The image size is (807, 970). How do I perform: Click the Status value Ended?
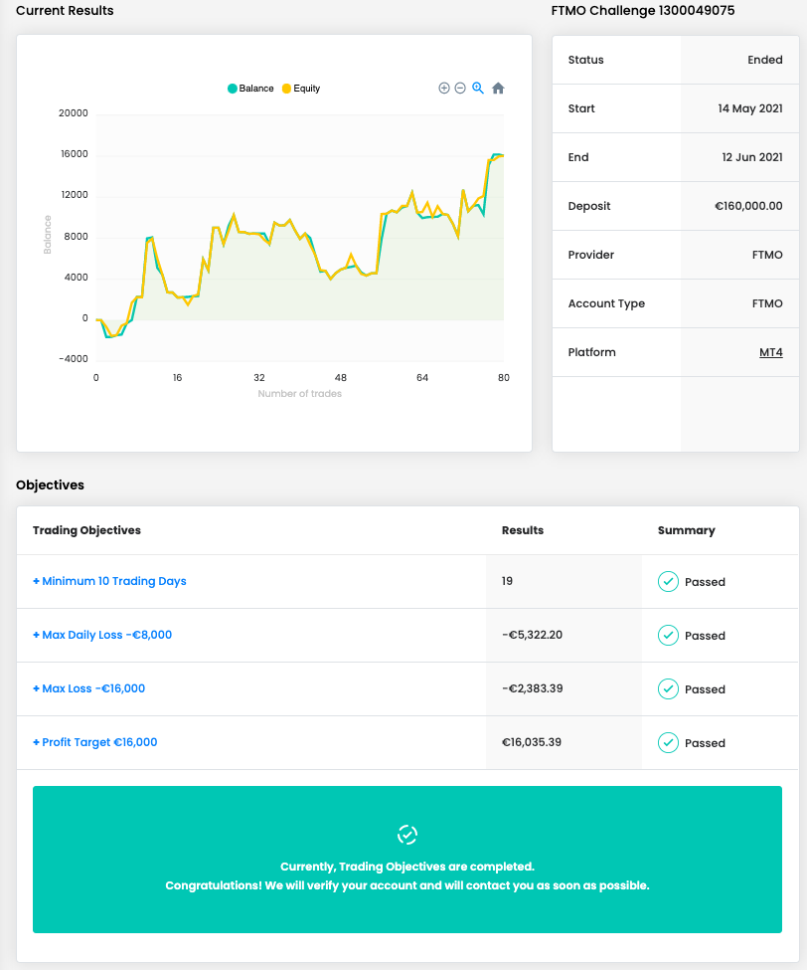coord(765,60)
